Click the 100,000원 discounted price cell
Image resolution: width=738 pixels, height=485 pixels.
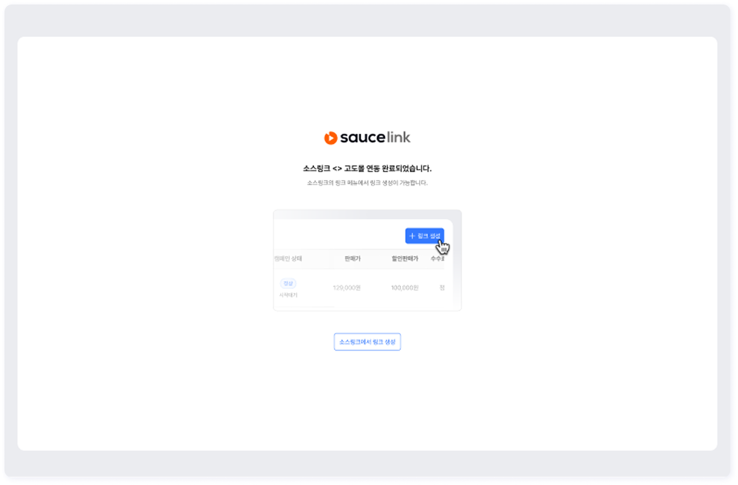coord(404,288)
